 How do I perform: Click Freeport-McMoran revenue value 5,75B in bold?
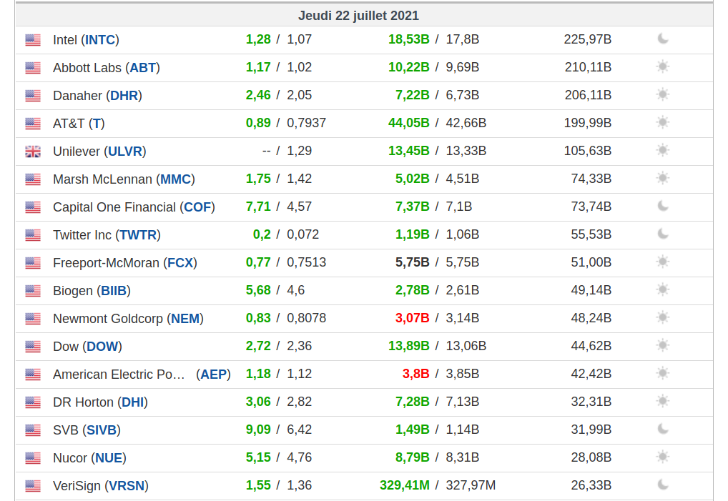click(x=413, y=262)
